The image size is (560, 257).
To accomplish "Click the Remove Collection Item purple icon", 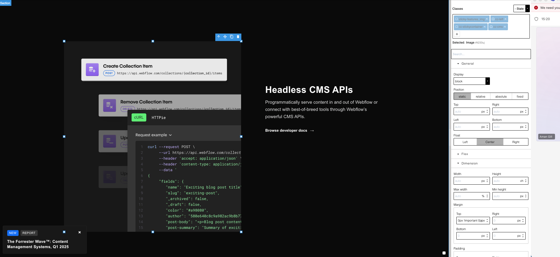I will [x=109, y=105].
